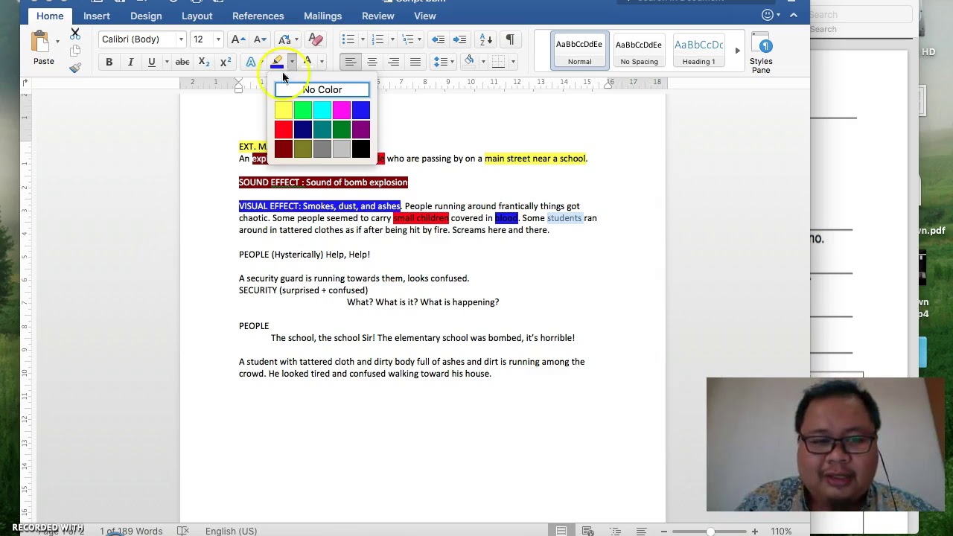This screenshot has height=536, width=953.
Task: Center align the paragraph
Action: pyautogui.click(x=372, y=62)
